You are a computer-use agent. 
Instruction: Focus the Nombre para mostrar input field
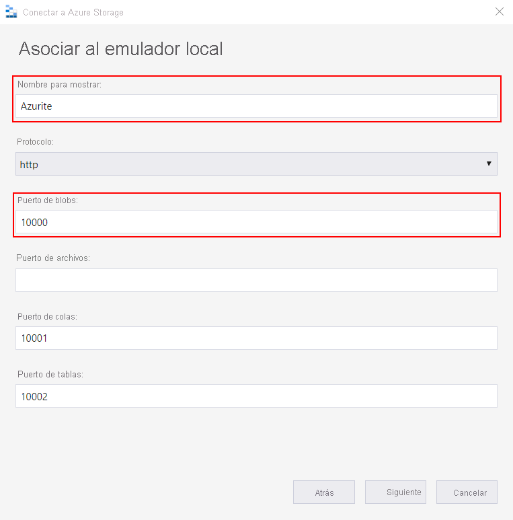[x=256, y=106]
